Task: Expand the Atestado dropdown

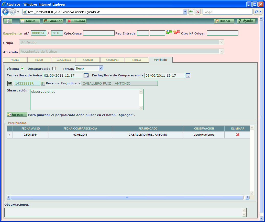Action: point(222,52)
